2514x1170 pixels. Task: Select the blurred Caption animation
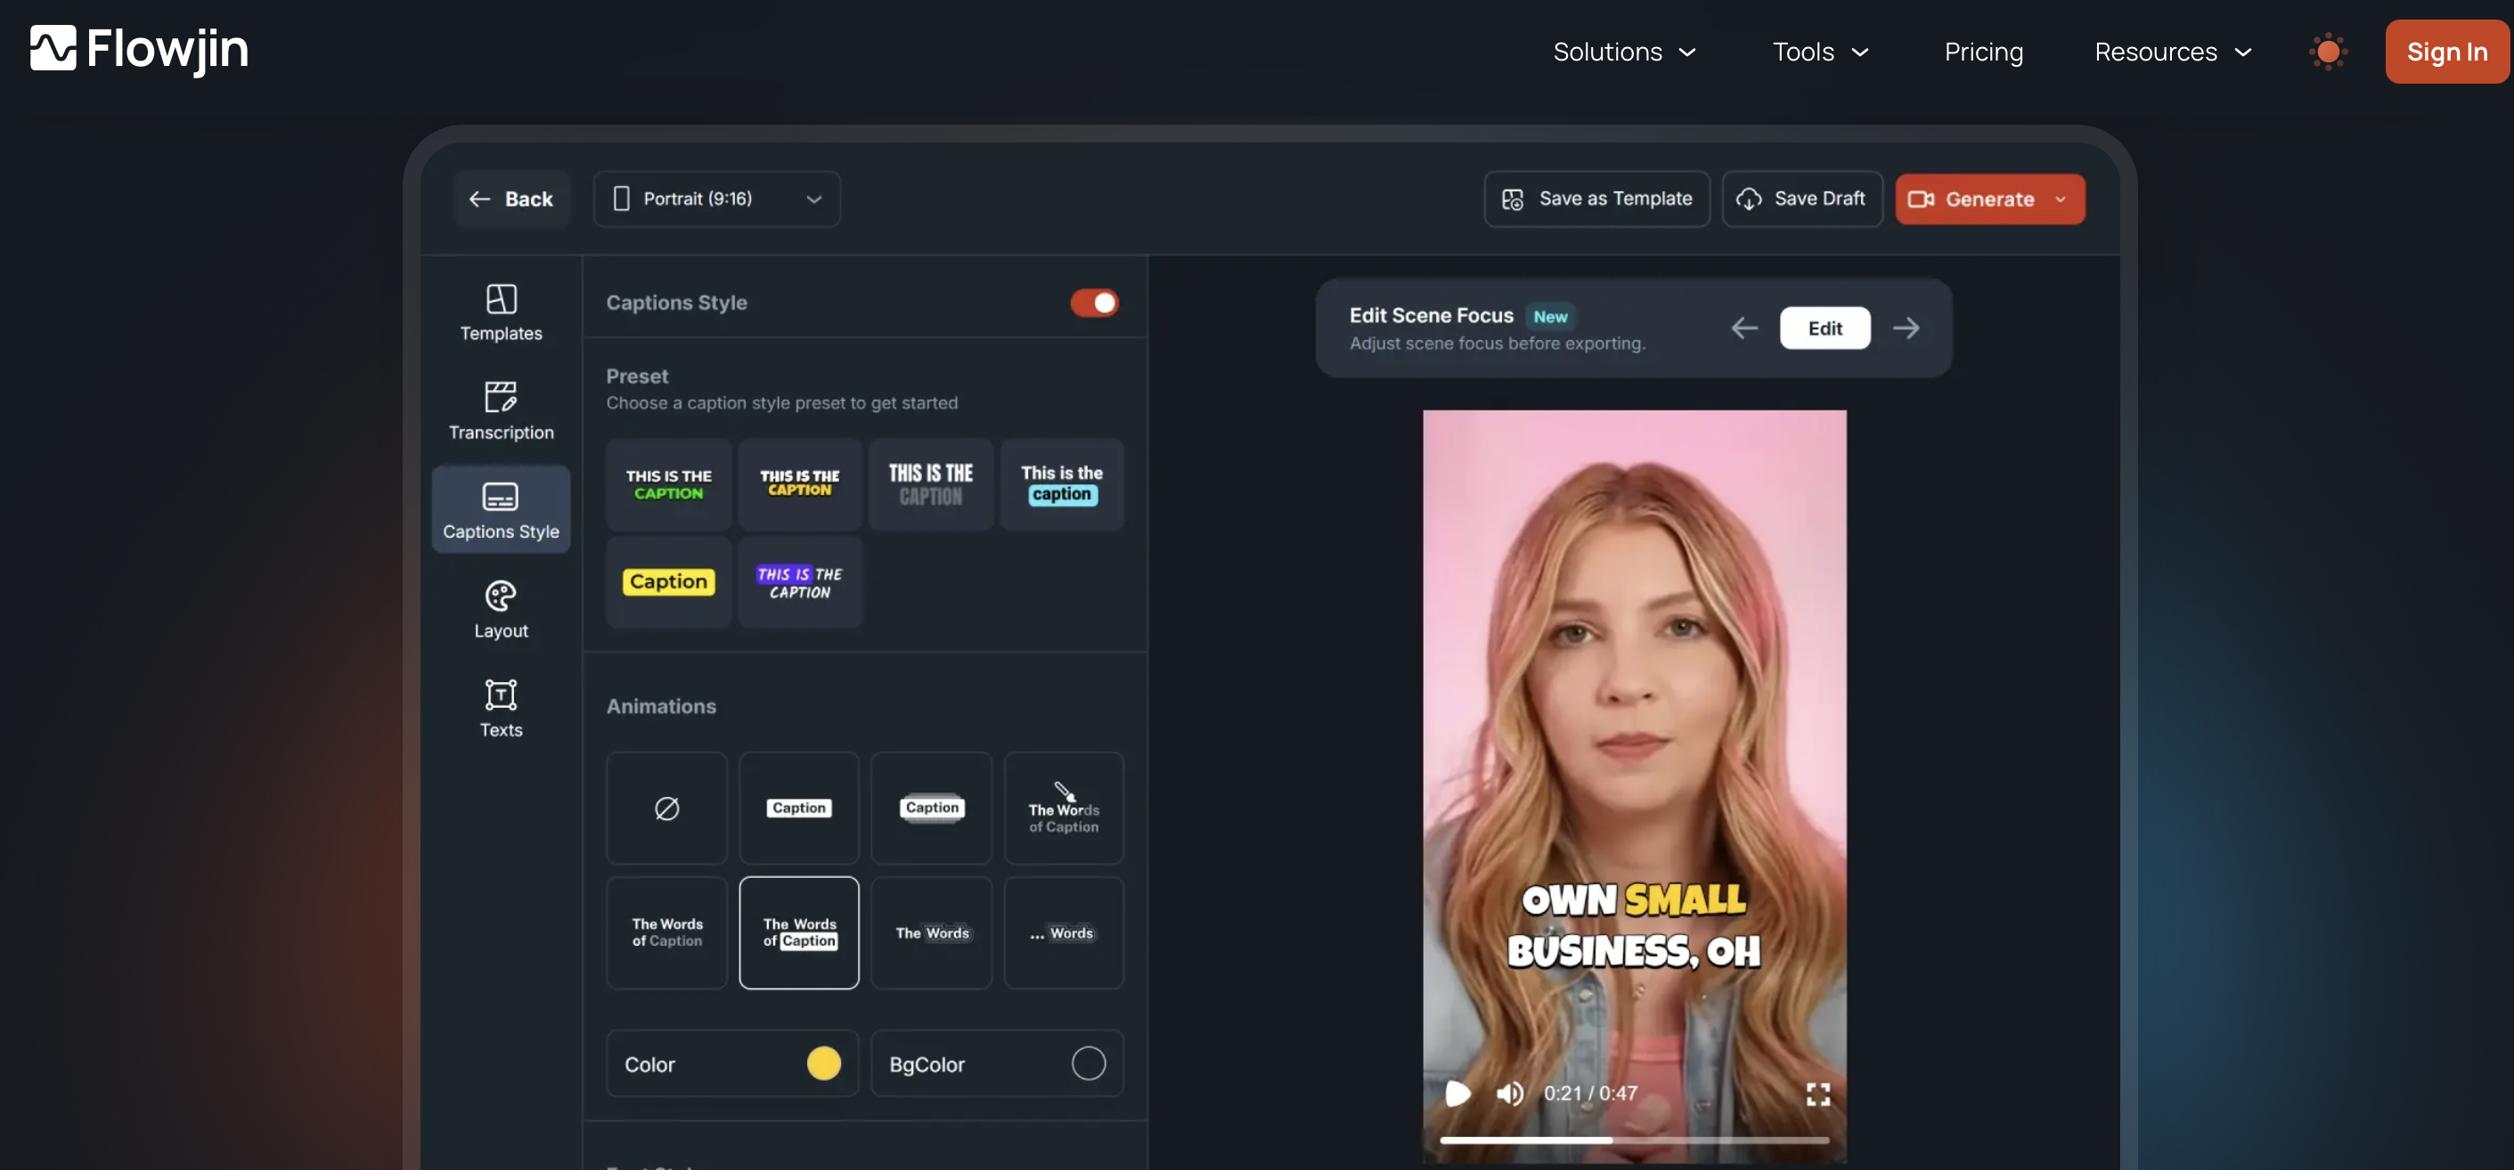pyautogui.click(x=931, y=808)
